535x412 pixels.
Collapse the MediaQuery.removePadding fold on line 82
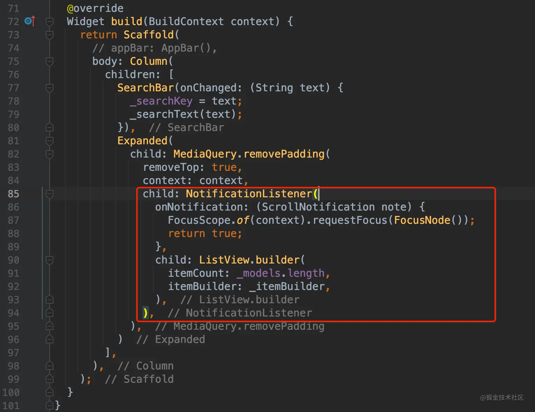50,154
